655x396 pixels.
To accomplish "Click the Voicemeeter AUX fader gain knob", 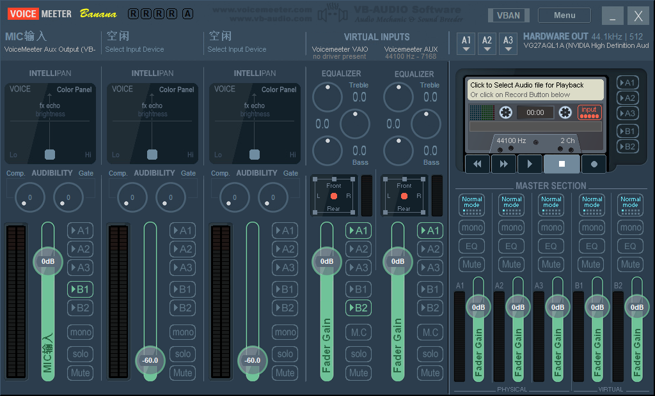I will 398,261.
